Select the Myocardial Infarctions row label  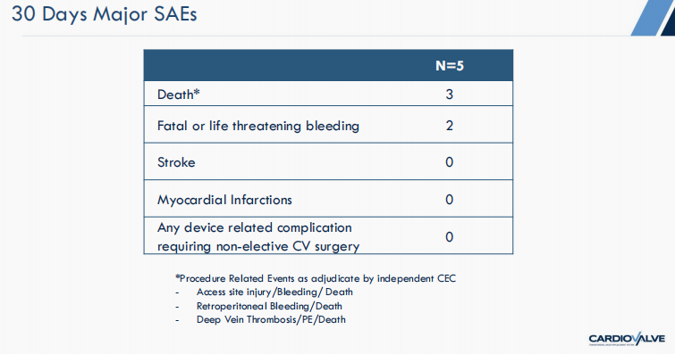click(224, 200)
